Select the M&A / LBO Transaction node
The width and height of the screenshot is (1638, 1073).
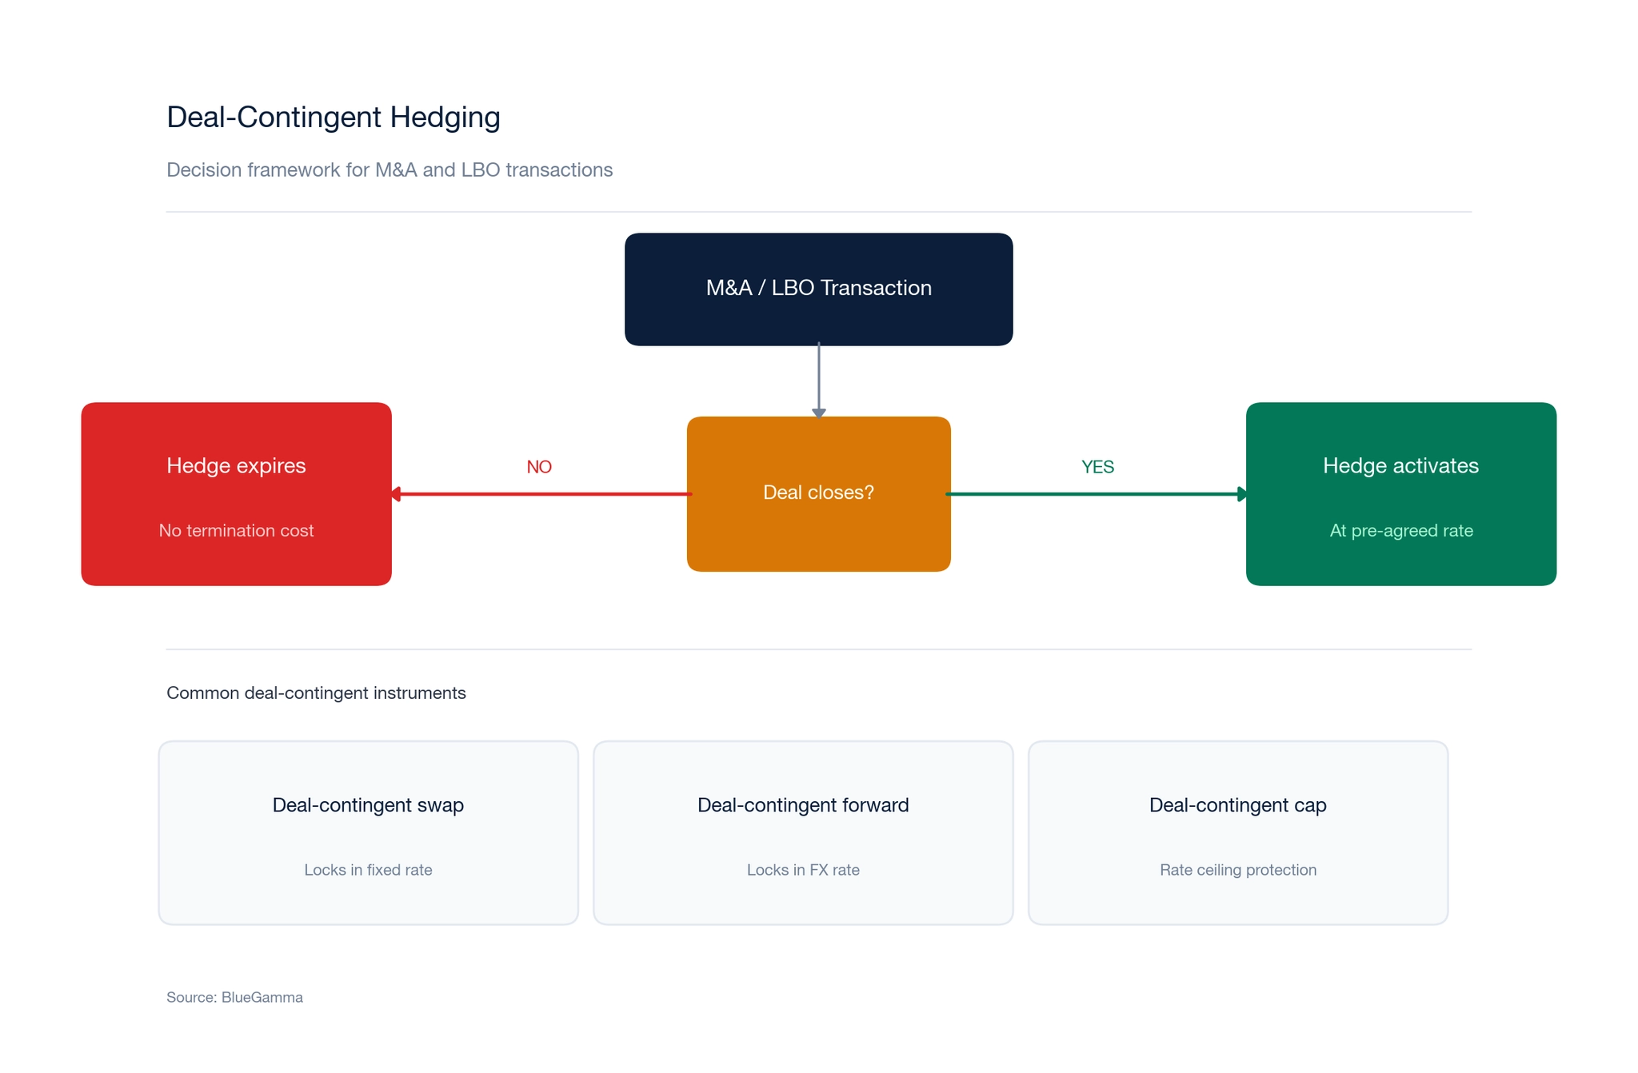coord(817,288)
